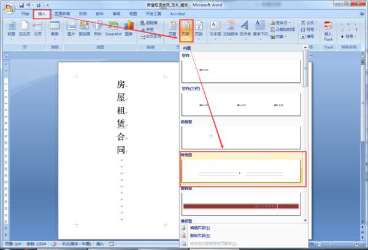Open the 邮件 tab
This screenshot has width=368, height=250.
99,14
